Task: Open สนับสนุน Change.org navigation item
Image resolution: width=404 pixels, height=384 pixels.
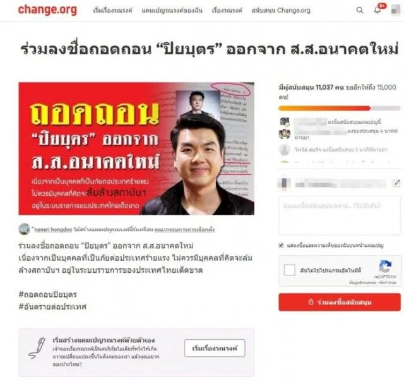Action: [281, 11]
